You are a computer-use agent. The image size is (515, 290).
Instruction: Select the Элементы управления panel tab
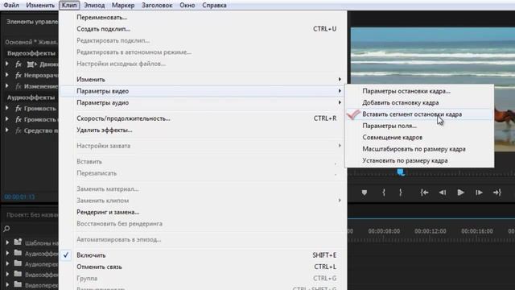32,22
